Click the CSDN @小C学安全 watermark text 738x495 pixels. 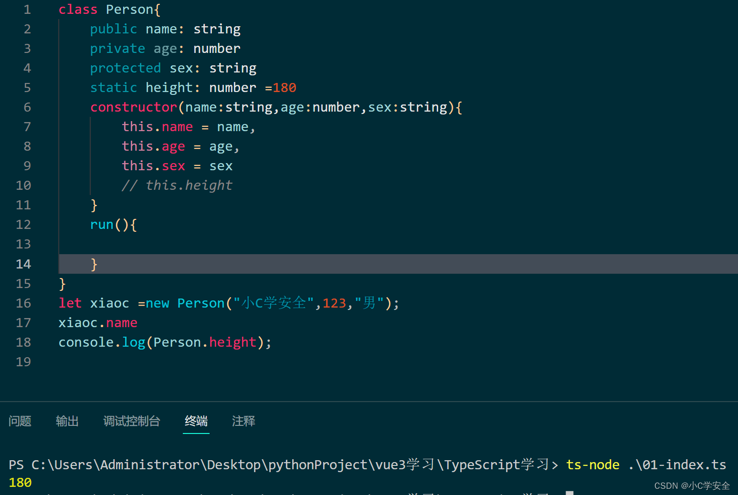pos(692,485)
